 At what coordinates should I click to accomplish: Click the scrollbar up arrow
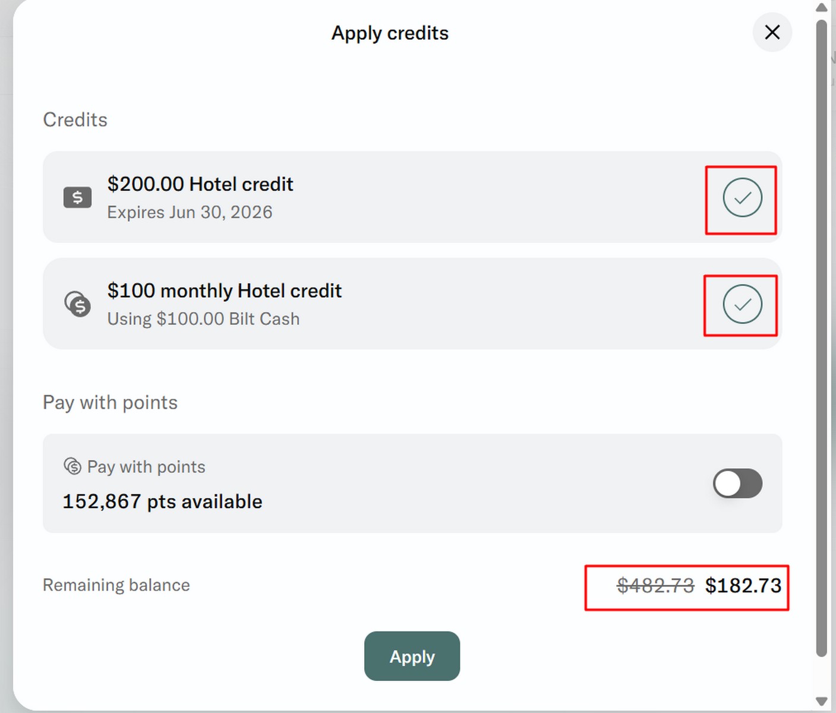pos(822,7)
